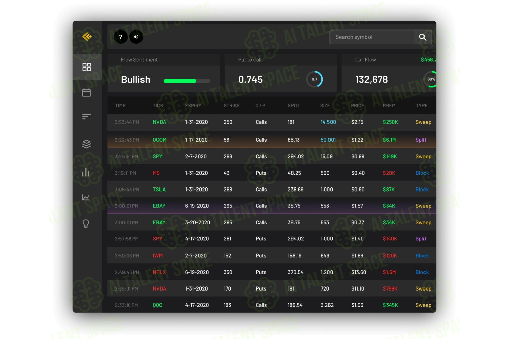Open the bar chart icon in sidebar
This screenshot has width=509, height=339.
pyautogui.click(x=86, y=172)
